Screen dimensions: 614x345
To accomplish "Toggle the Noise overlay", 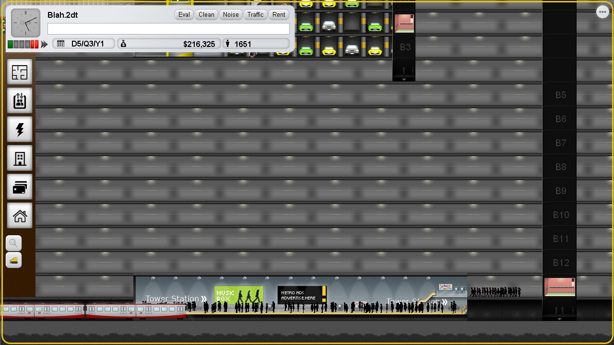I will [x=231, y=14].
